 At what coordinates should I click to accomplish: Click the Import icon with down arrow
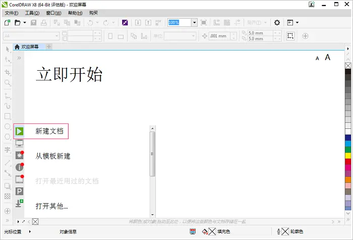(x=138, y=22)
